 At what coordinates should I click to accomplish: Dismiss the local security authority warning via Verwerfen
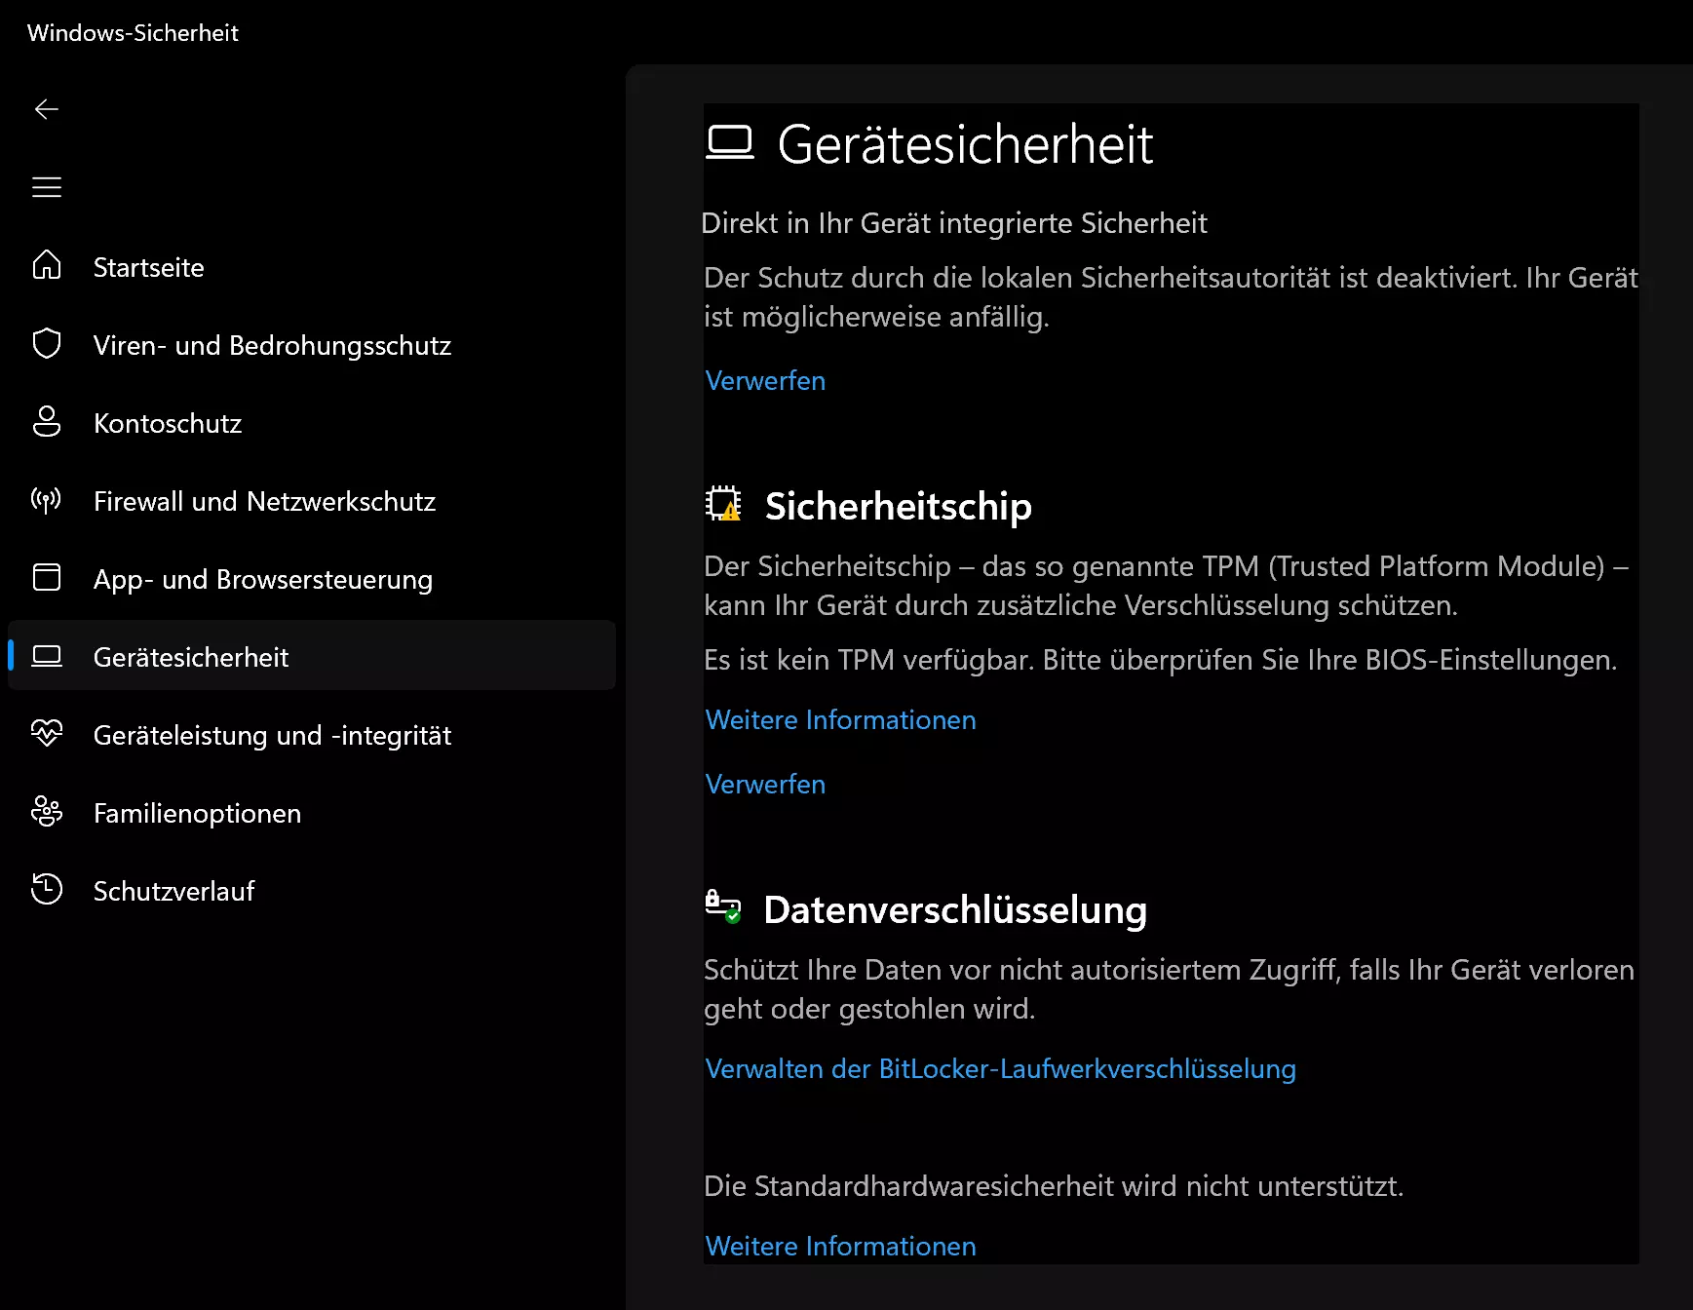[765, 380]
